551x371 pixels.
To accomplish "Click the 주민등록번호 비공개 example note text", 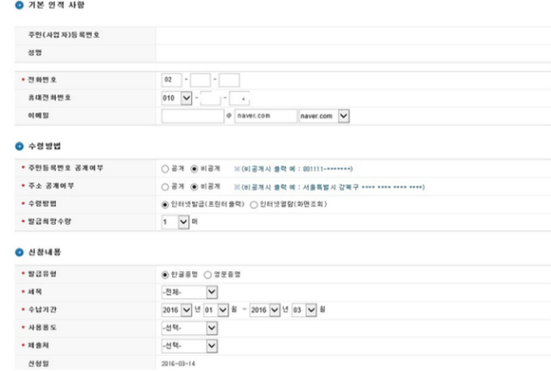I will click(x=294, y=169).
